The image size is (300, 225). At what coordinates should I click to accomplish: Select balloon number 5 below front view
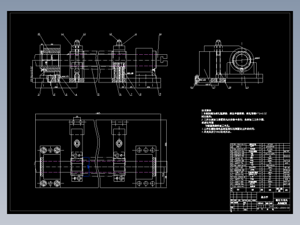(x=99, y=95)
